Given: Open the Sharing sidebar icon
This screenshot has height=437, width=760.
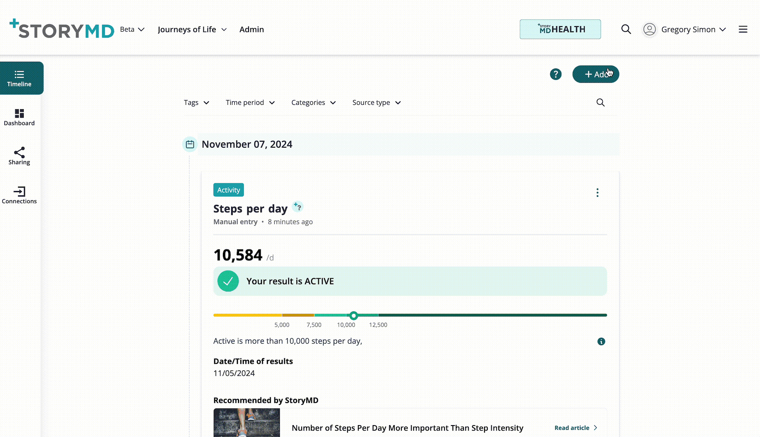Looking at the screenshot, I should [x=19, y=156].
